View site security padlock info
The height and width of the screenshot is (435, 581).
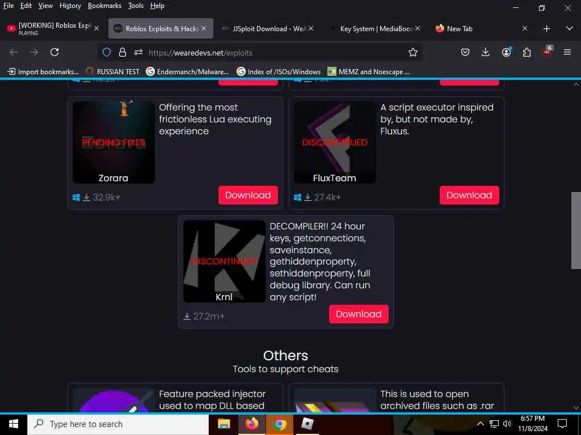pyautogui.click(x=123, y=53)
